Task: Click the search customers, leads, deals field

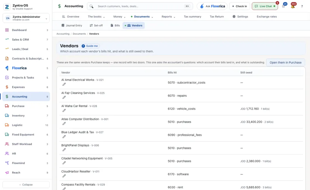Action: click(140, 6)
